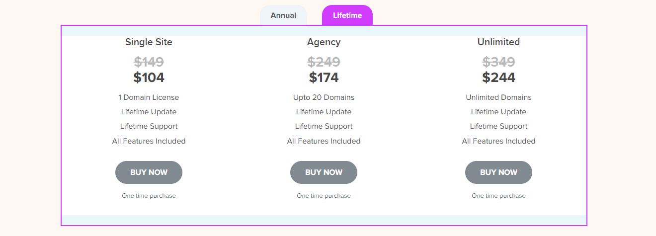Select the 'Upto 20 Domains' feature line
This screenshot has width=656, height=236.
click(324, 97)
